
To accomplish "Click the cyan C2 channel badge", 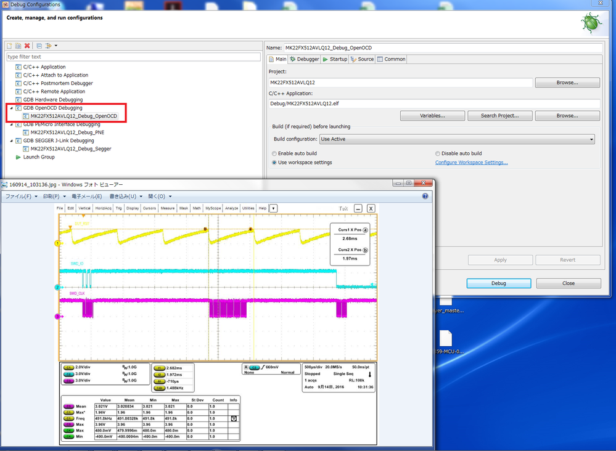I will pyautogui.click(x=68, y=374).
